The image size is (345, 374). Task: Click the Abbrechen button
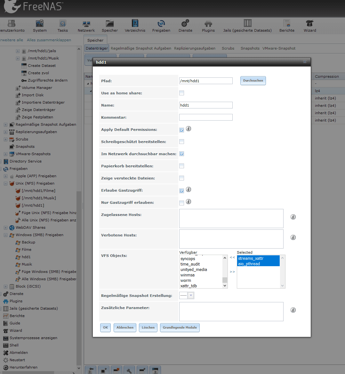[125, 328]
